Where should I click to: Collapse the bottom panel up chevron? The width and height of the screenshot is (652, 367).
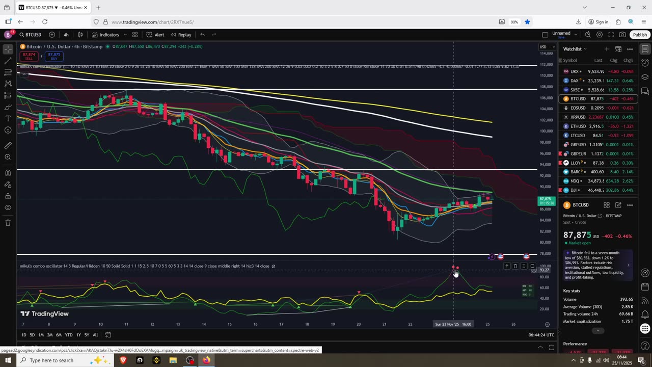(x=540, y=348)
